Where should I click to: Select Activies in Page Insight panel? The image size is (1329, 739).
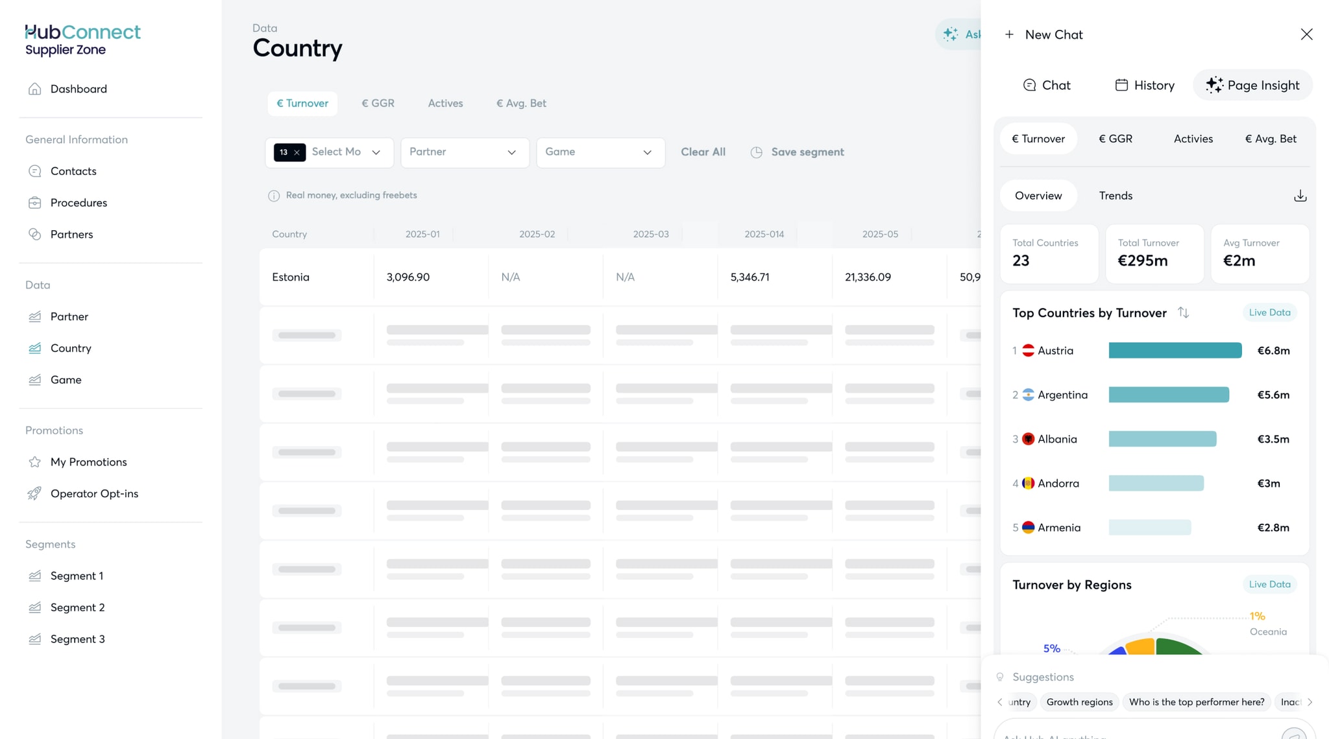point(1193,139)
